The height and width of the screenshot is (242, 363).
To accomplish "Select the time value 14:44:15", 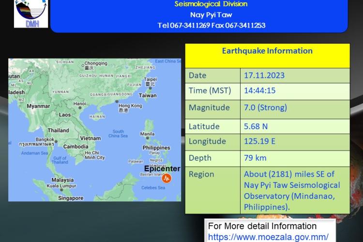I will tap(260, 91).
